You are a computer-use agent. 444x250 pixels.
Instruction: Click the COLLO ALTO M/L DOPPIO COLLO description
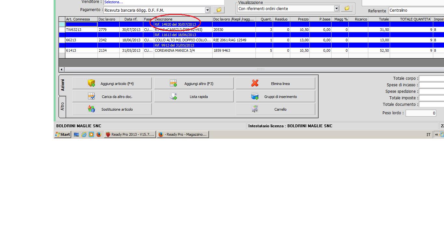pyautogui.click(x=183, y=40)
